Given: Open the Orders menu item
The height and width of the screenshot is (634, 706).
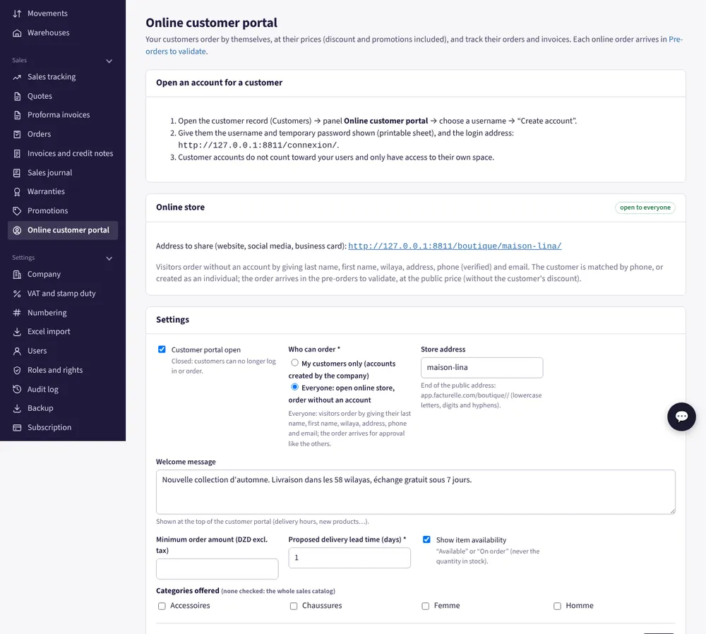Looking at the screenshot, I should (63, 134).
